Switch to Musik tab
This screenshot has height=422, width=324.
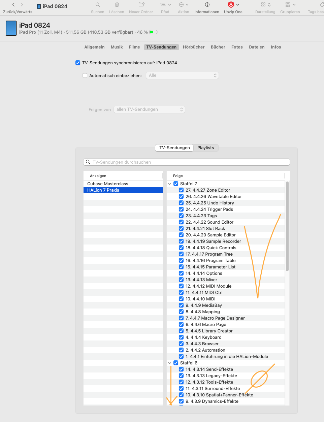[x=117, y=47]
